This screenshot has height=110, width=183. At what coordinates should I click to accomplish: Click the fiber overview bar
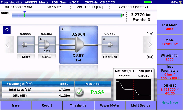67,15
